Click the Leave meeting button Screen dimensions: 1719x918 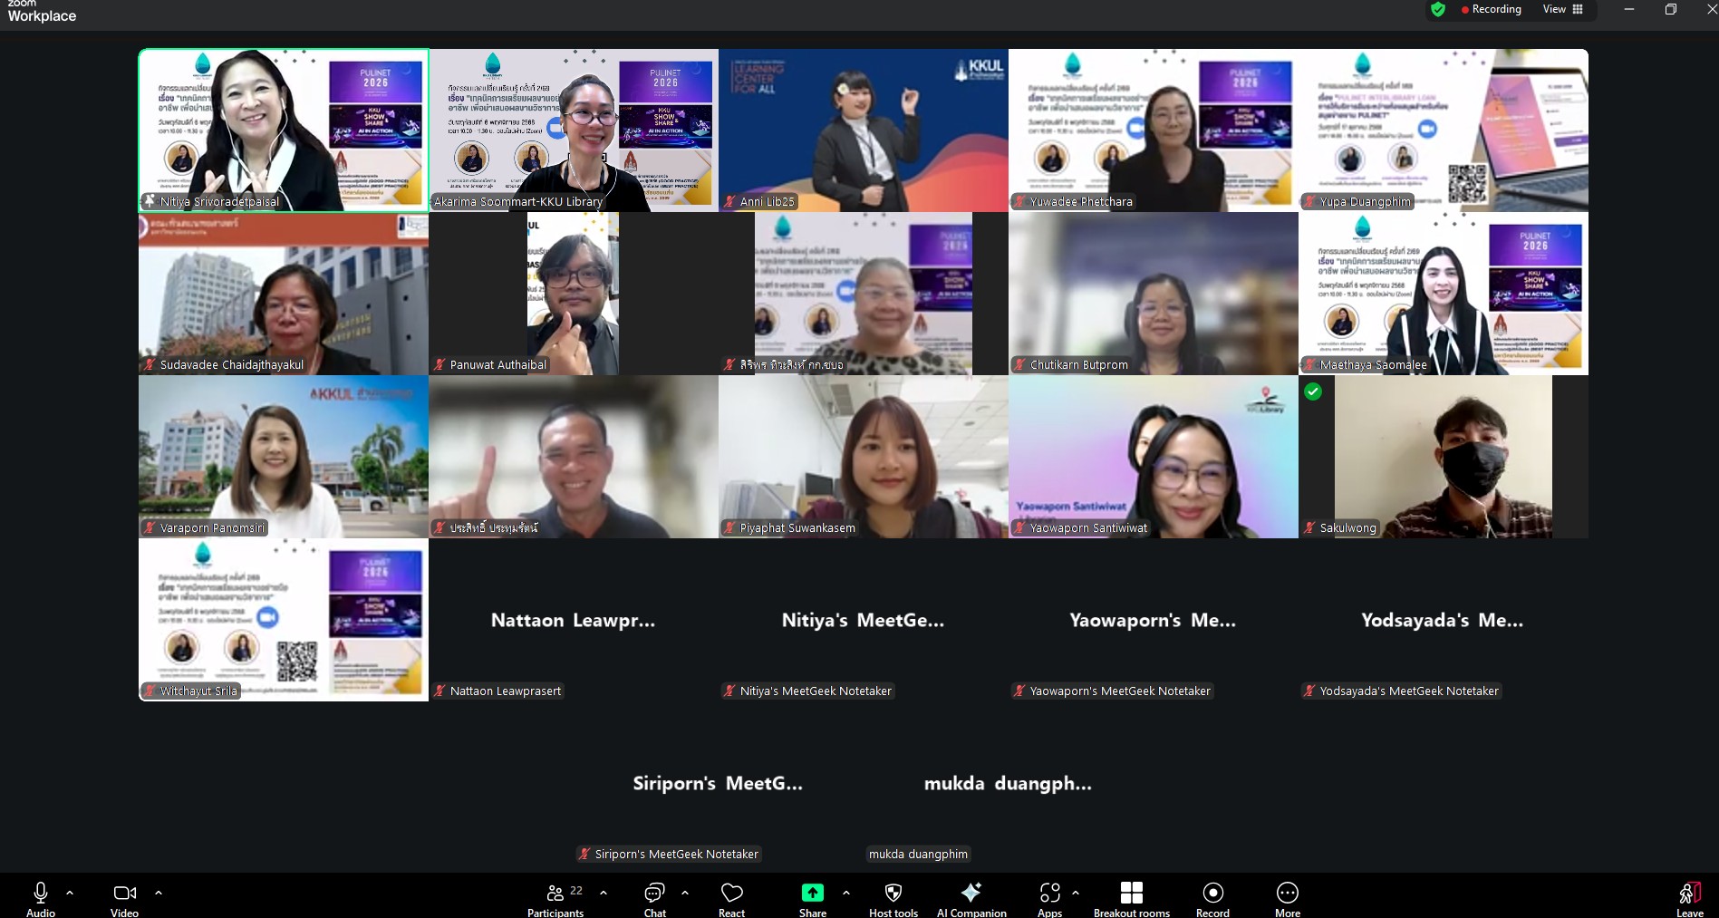[x=1689, y=897]
